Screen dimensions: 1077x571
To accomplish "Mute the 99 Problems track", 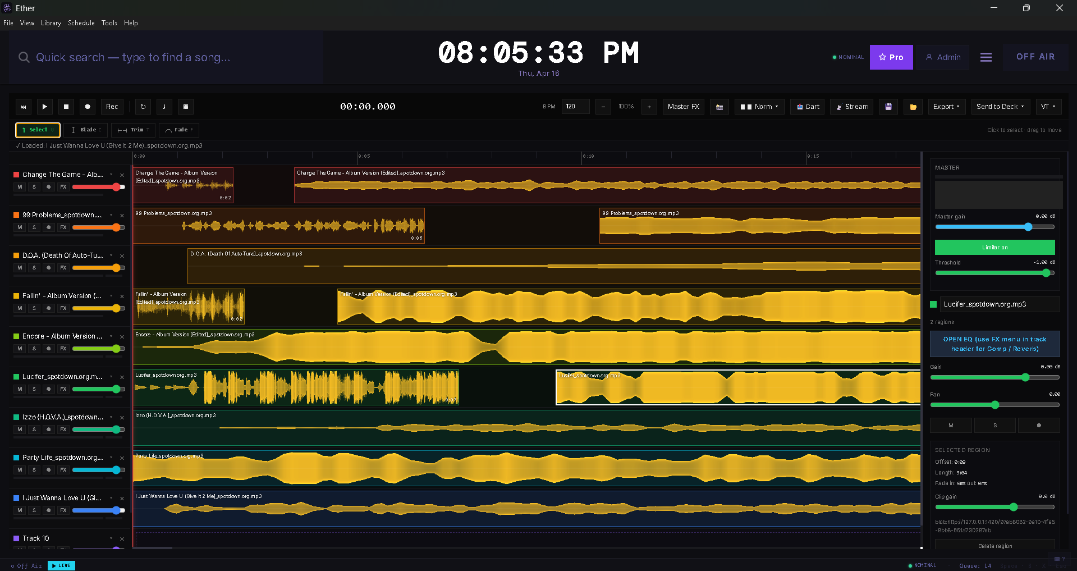I will tap(20, 227).
